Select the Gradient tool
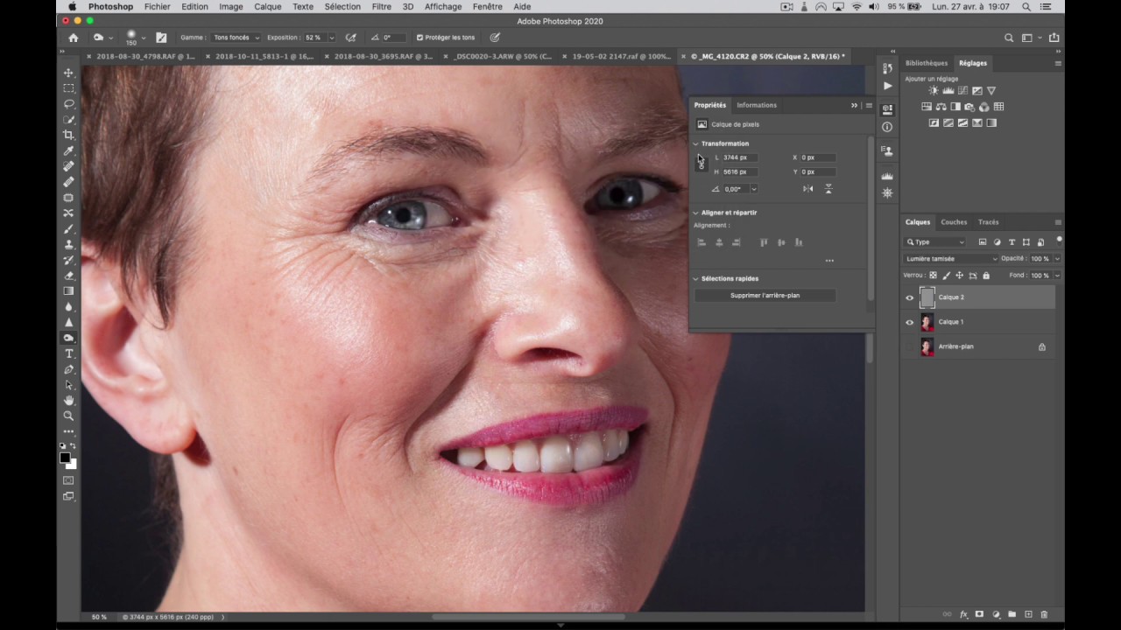 69,291
